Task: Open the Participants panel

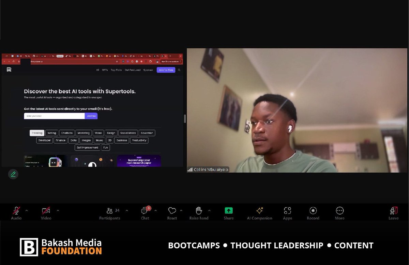Action: point(110,213)
